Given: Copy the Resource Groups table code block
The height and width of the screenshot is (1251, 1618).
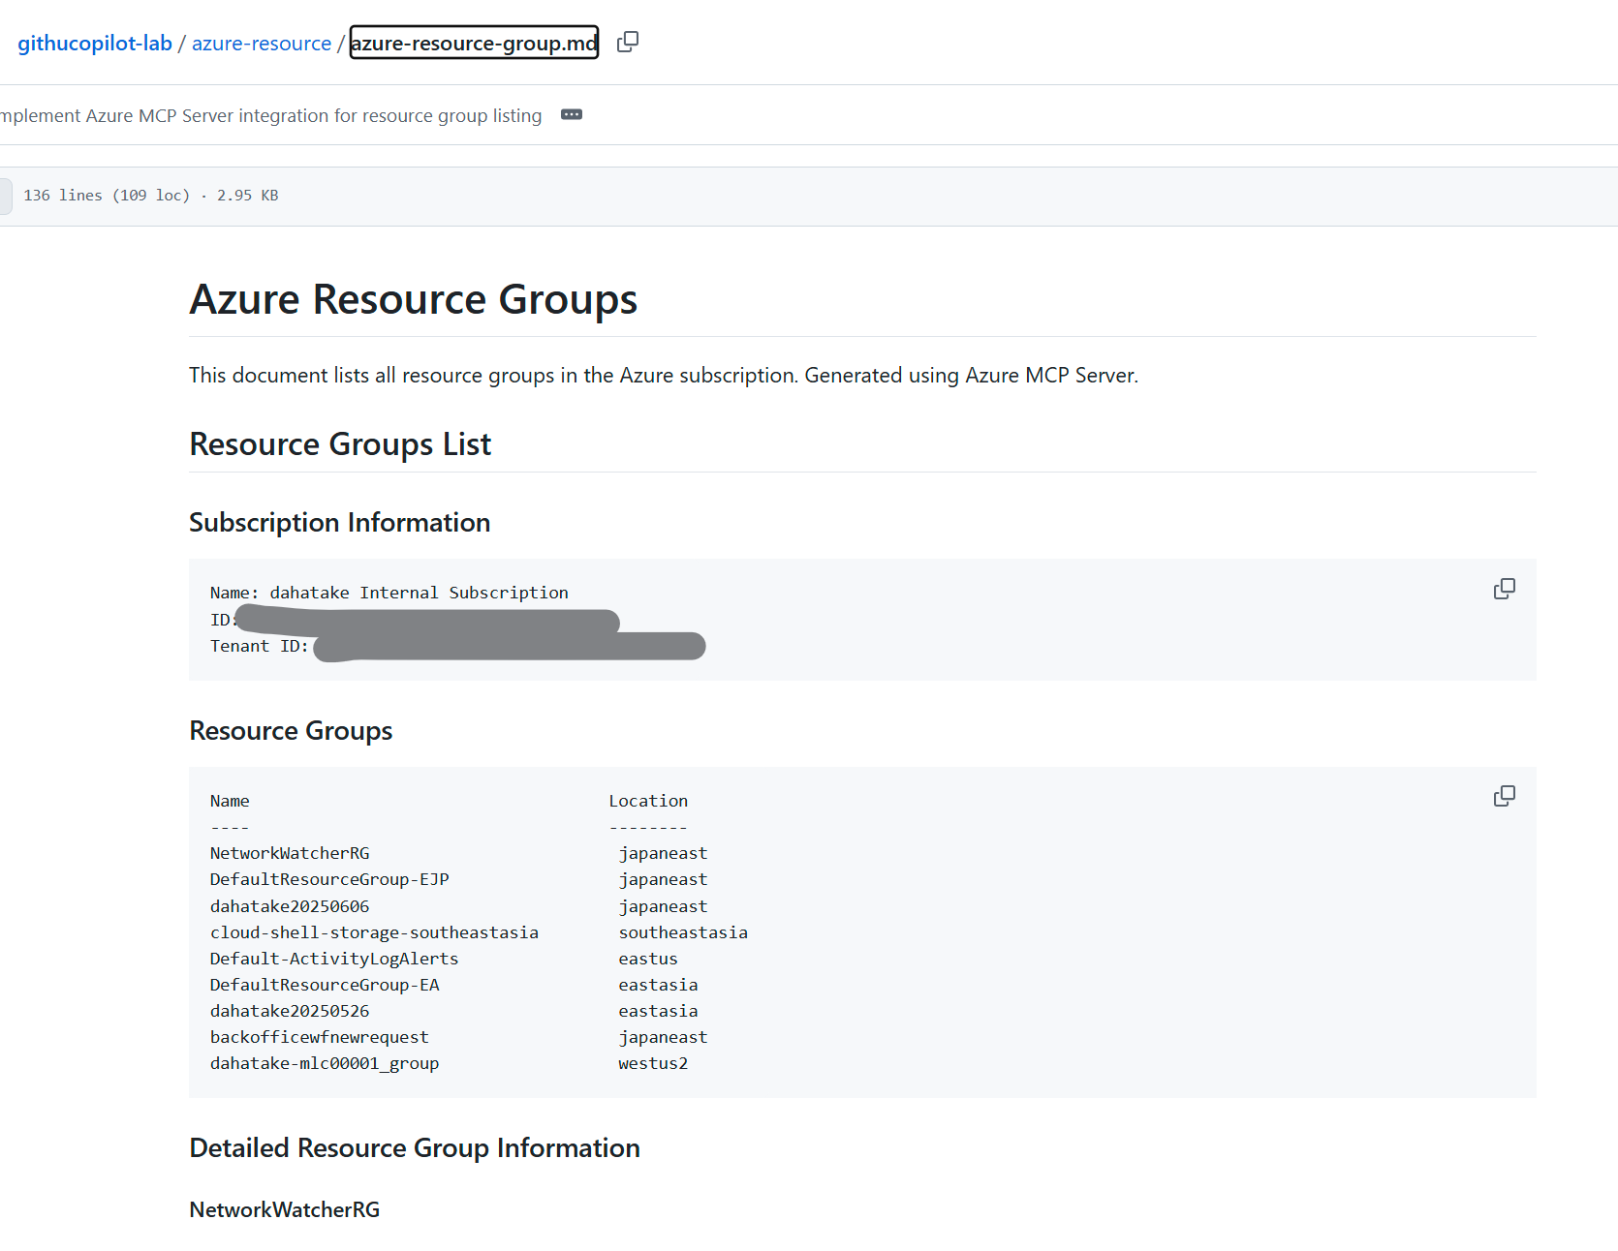Looking at the screenshot, I should tap(1505, 795).
